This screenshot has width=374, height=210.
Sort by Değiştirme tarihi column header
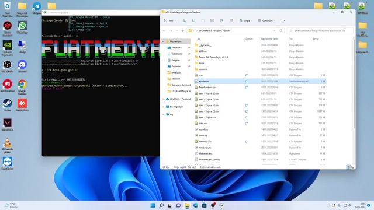269,39
